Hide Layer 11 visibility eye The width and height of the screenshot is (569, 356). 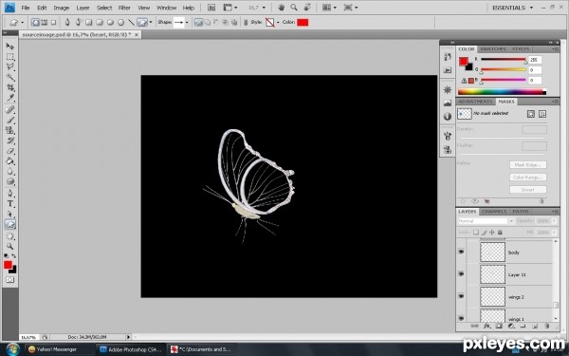click(x=461, y=274)
